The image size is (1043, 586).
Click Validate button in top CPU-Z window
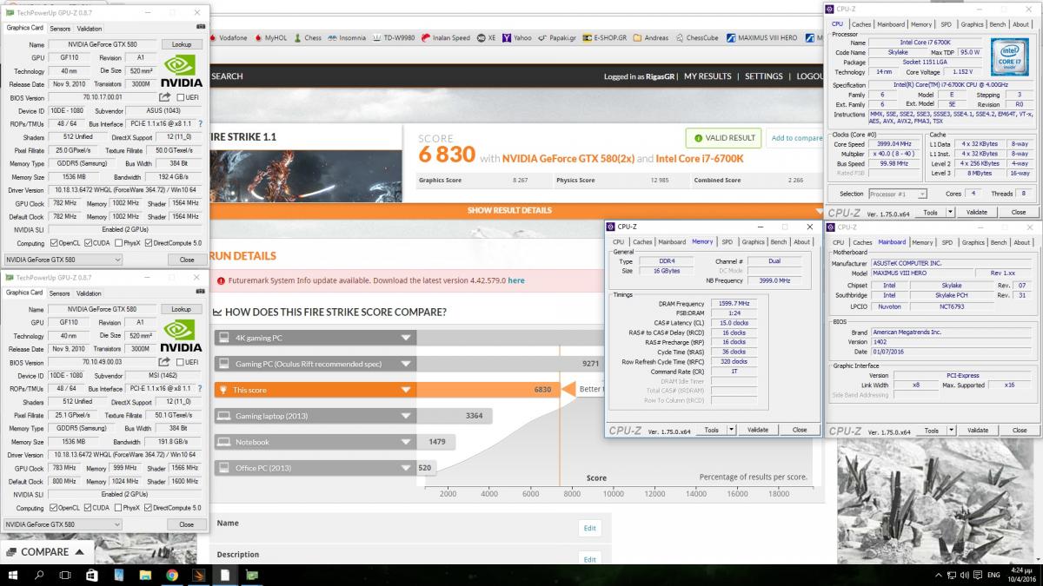click(x=977, y=212)
